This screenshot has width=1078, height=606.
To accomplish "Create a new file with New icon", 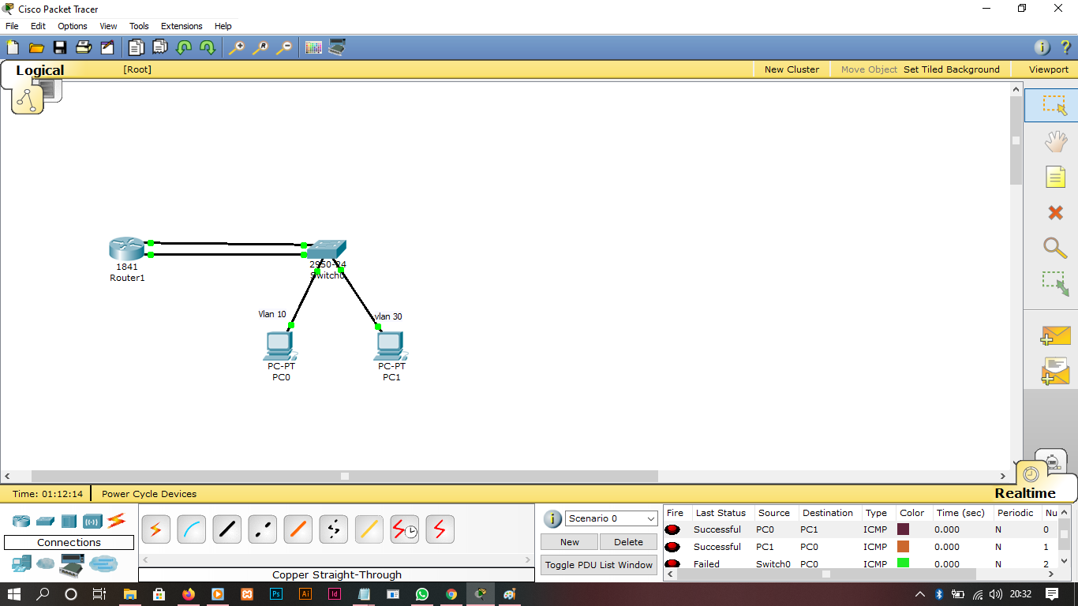I will click(12, 47).
